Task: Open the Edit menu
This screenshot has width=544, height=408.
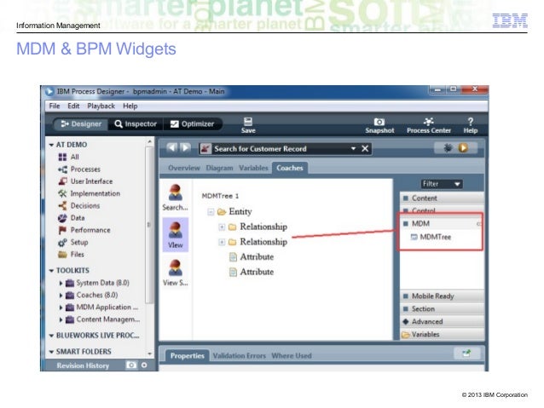Action: (73, 106)
